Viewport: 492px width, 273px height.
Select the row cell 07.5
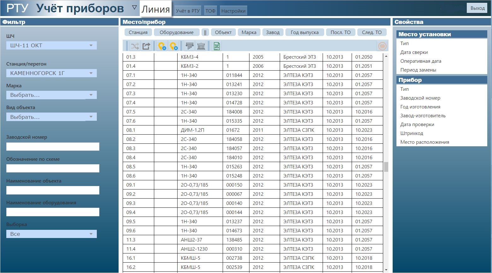(138, 112)
